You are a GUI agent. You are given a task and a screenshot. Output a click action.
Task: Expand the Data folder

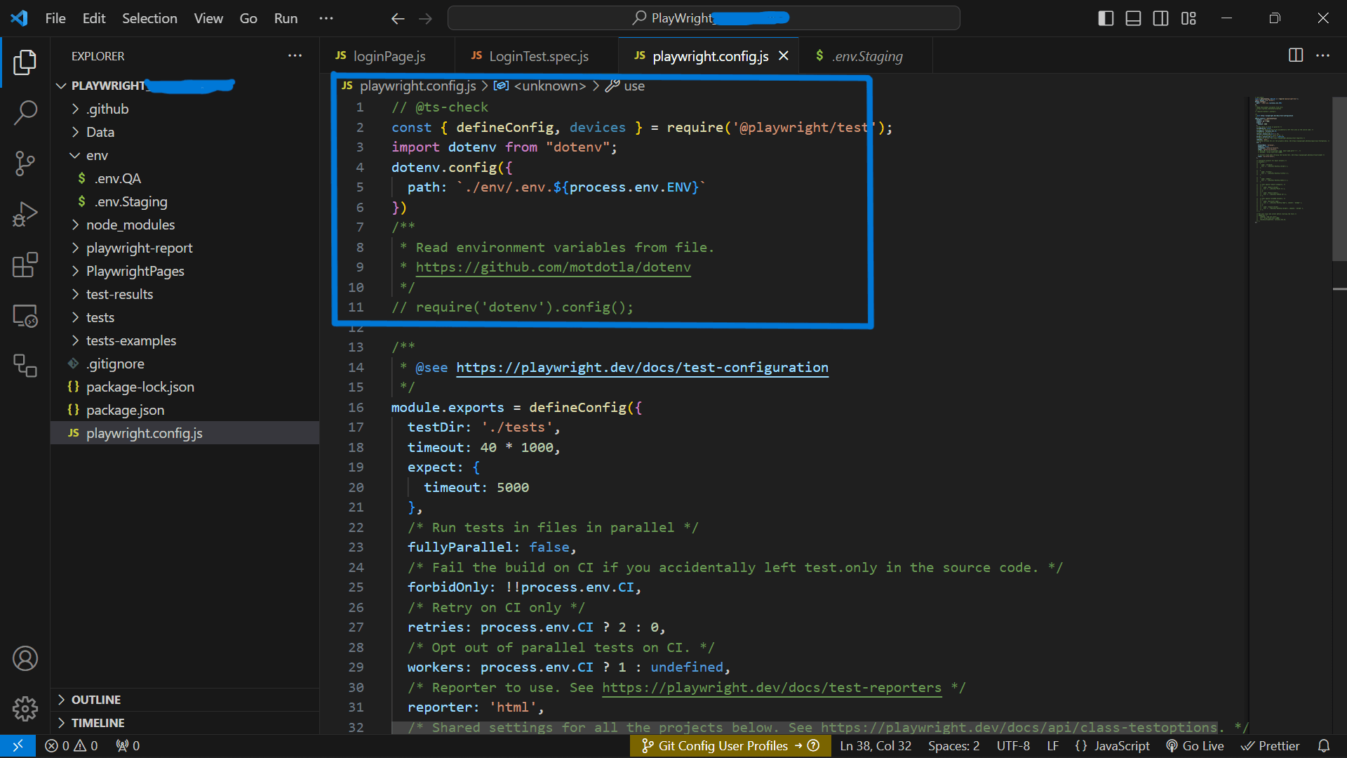point(185,132)
